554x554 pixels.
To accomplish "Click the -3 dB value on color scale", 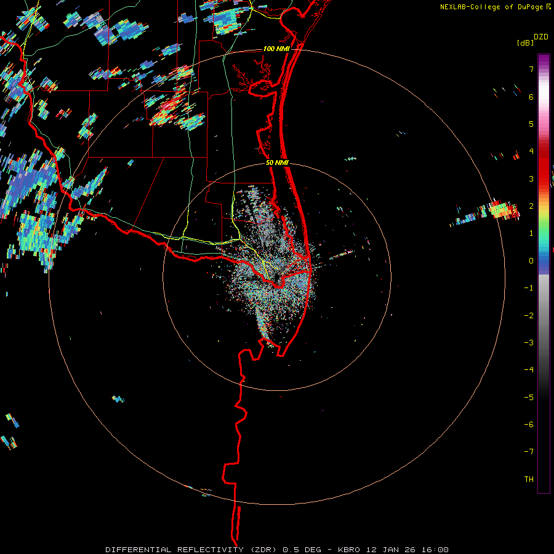I will coord(529,343).
